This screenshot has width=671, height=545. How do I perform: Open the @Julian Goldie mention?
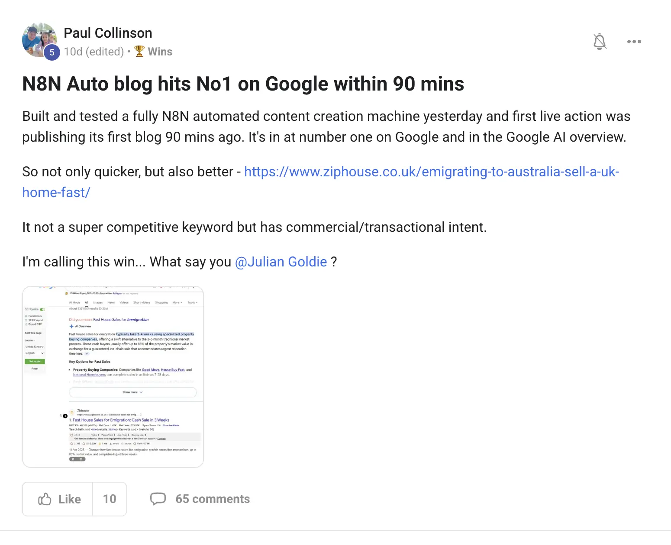[x=281, y=262]
